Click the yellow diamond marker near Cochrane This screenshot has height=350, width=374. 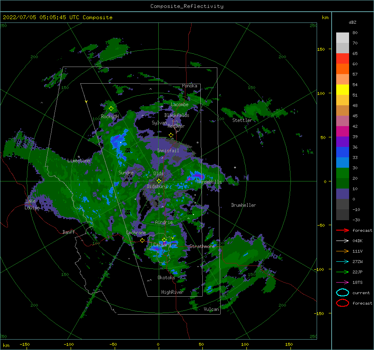tap(143, 241)
